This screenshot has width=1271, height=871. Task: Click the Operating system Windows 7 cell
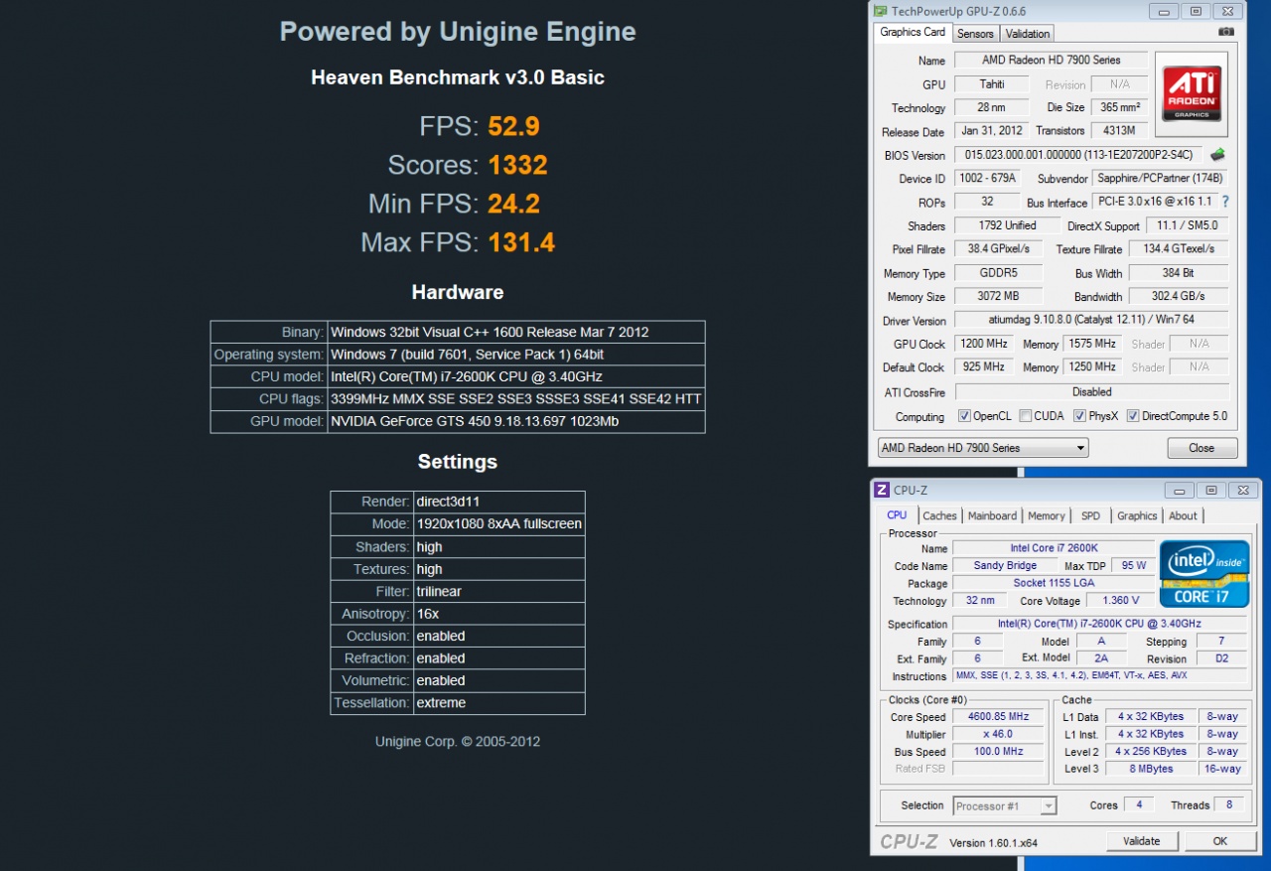point(516,355)
